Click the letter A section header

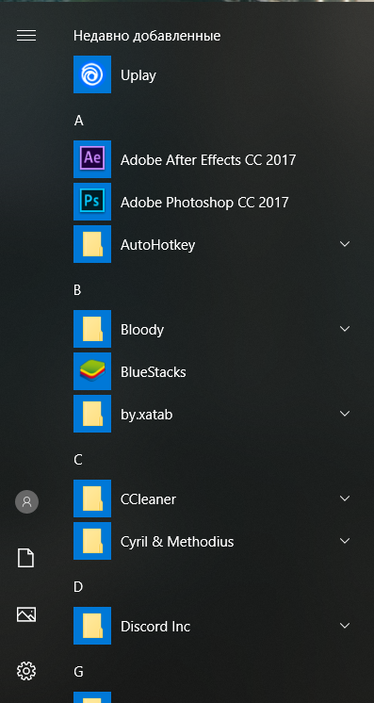pos(78,121)
